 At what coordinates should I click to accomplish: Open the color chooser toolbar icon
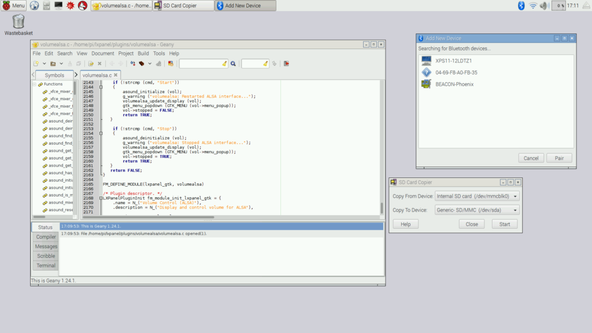point(171,64)
